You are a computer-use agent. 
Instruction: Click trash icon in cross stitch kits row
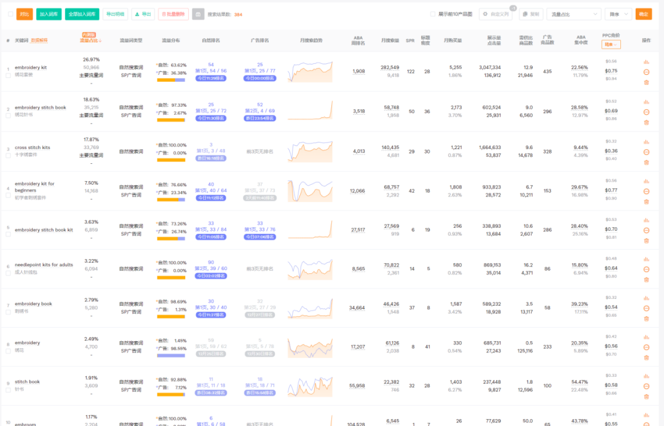[646, 162]
